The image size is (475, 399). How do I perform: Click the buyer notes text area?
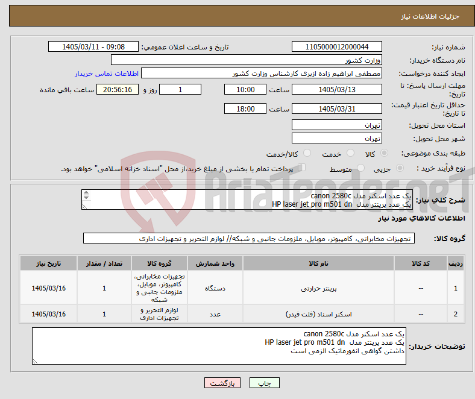coord(219,346)
